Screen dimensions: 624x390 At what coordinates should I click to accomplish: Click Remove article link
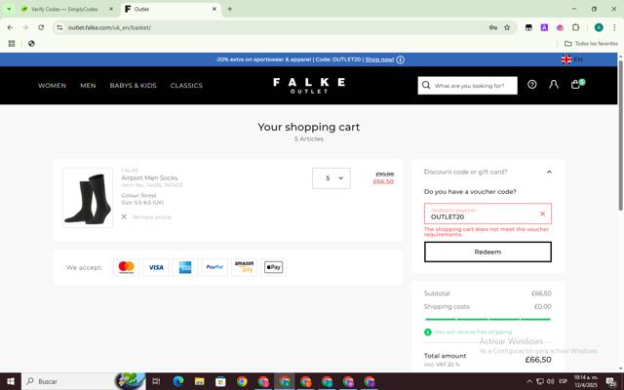(x=152, y=216)
